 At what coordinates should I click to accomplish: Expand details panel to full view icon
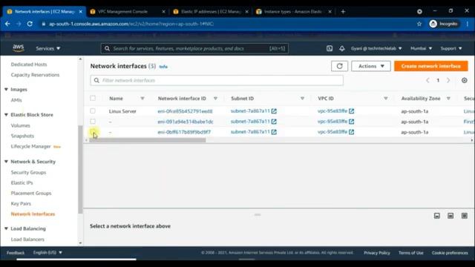464,216
